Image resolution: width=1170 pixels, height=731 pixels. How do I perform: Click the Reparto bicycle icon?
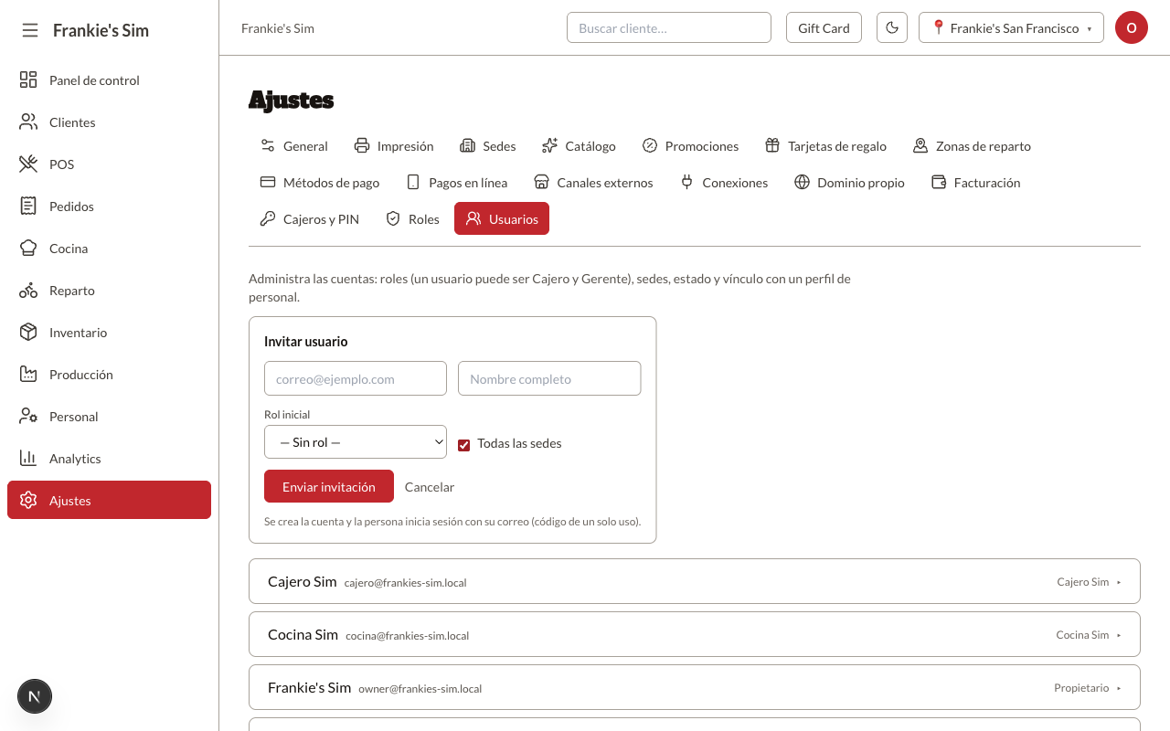click(28, 290)
